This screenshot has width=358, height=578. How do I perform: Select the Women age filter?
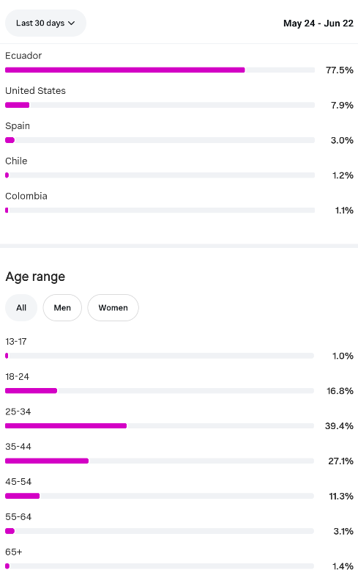(x=113, y=308)
